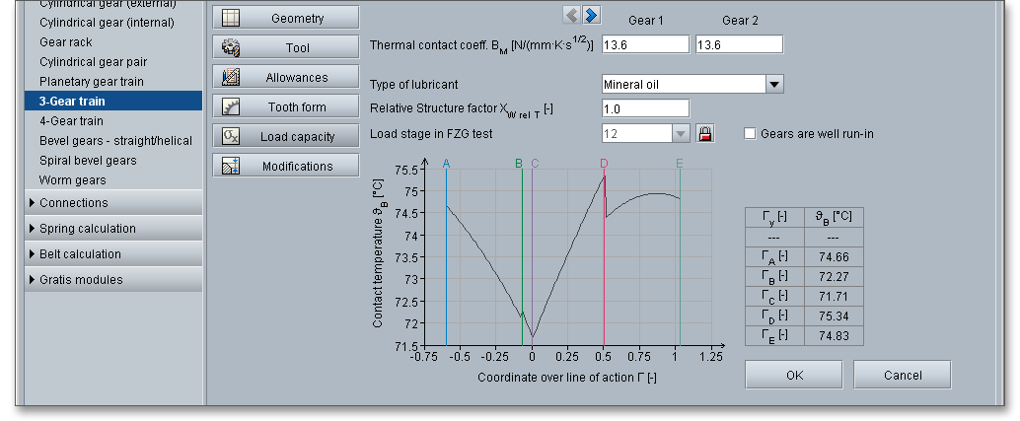Screen dimensions: 1020x421
Task: Click the Allowances icon
Action: [x=231, y=77]
